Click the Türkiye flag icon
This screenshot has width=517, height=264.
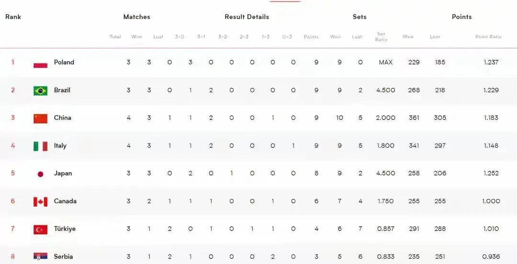pos(40,230)
